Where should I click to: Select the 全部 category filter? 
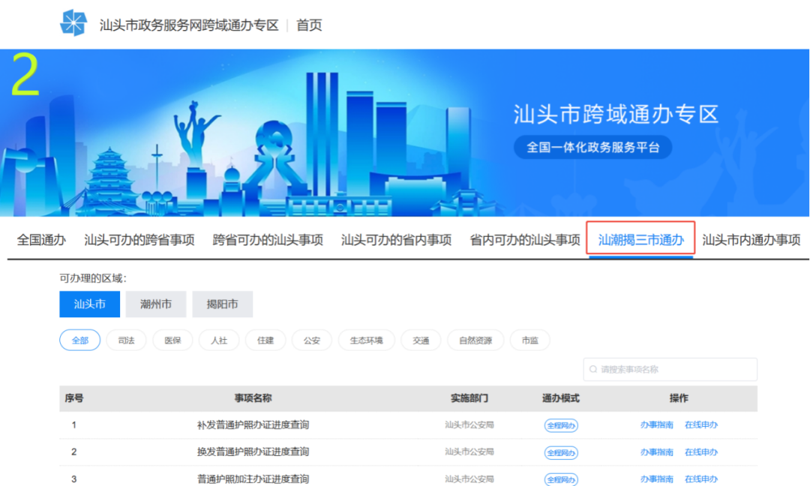point(80,340)
